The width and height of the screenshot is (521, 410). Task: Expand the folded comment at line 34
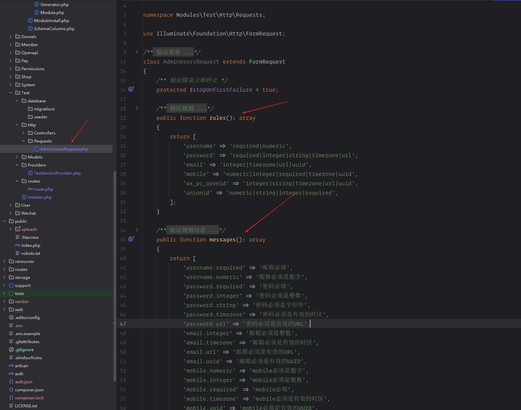click(137, 230)
